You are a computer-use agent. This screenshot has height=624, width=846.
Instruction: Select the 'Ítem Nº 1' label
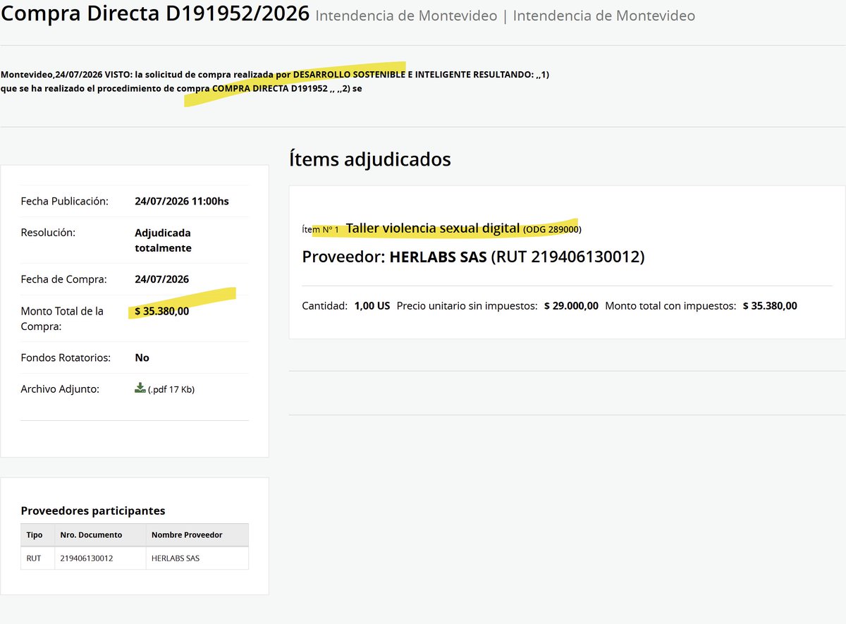click(x=320, y=230)
